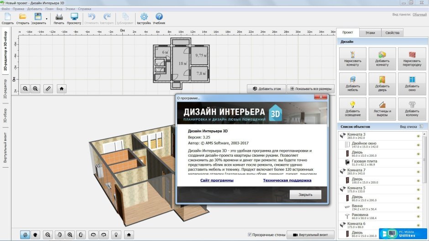The height and width of the screenshot is (241, 429).
Task: Switch to the Проект tab
Action: coord(347,32)
